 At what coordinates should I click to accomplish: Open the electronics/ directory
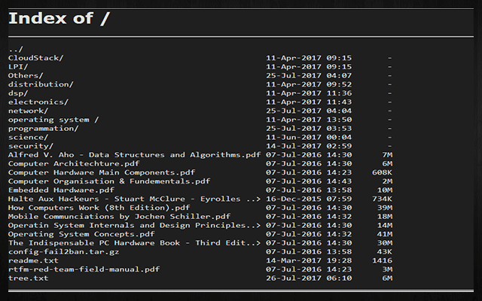pyautogui.click(x=38, y=102)
